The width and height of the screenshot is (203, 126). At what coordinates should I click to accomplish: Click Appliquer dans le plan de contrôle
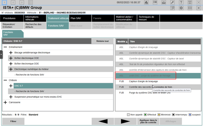148,121
